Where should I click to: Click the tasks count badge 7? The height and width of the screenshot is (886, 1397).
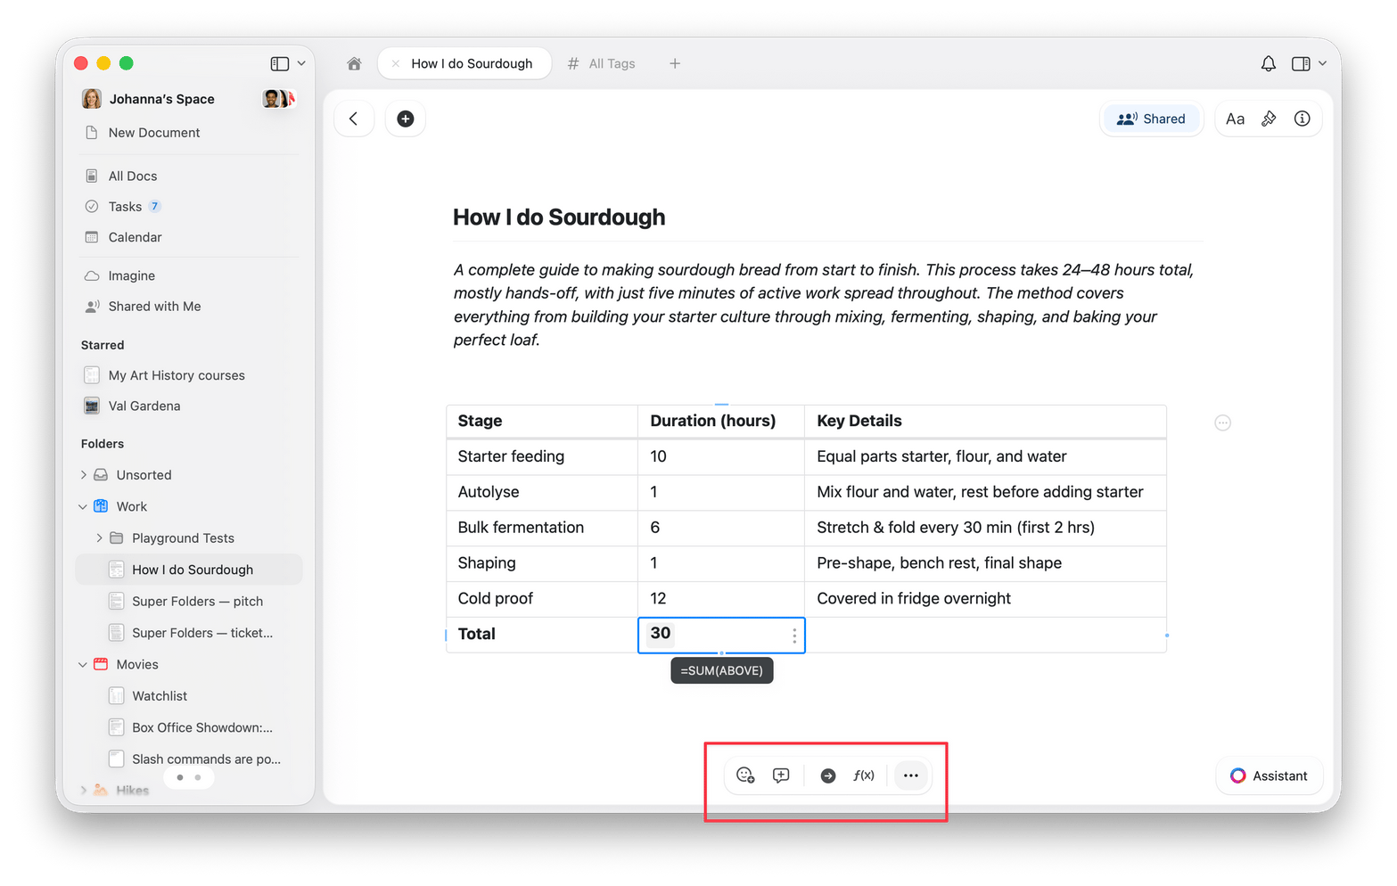pyautogui.click(x=155, y=207)
